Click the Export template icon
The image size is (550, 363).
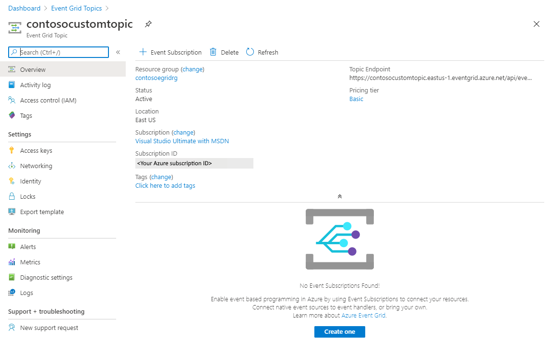pos(12,211)
